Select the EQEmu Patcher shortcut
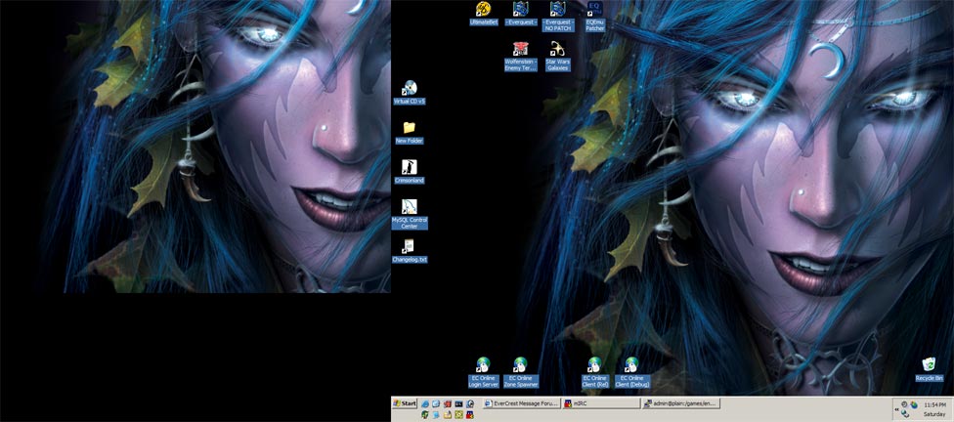The image size is (954, 422). click(594, 16)
